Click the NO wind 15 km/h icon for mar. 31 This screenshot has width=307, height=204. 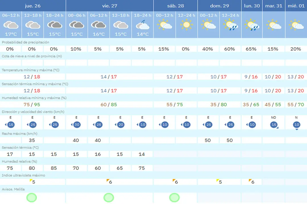coord(274,125)
